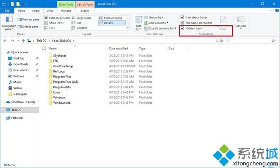Open Videos in the sidebar

(x=15, y=88)
